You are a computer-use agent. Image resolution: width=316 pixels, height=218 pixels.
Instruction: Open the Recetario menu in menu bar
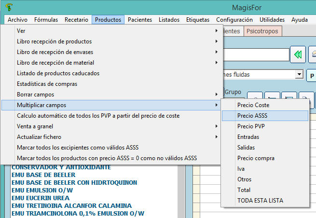click(76, 20)
